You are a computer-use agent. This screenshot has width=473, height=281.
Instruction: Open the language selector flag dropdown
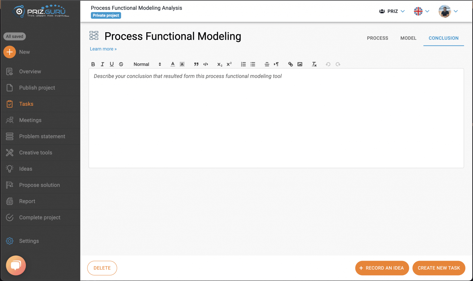(422, 11)
